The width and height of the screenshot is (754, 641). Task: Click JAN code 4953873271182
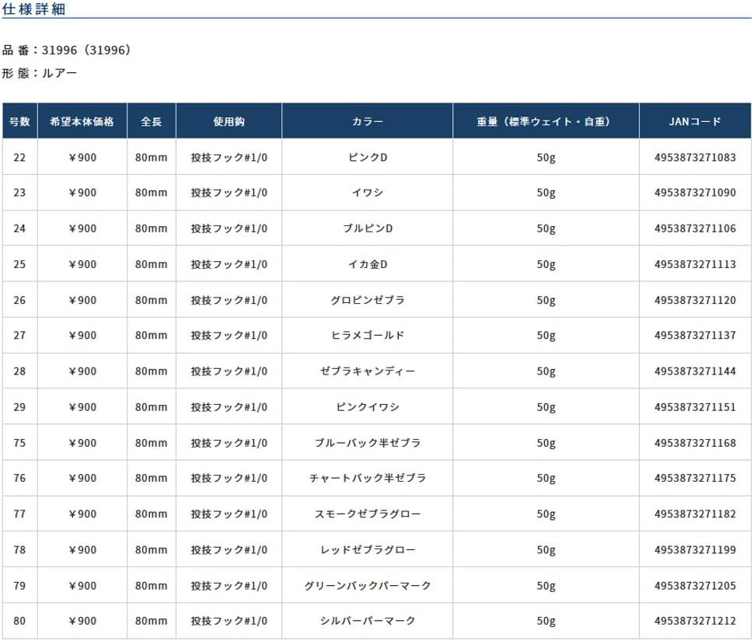click(x=695, y=514)
